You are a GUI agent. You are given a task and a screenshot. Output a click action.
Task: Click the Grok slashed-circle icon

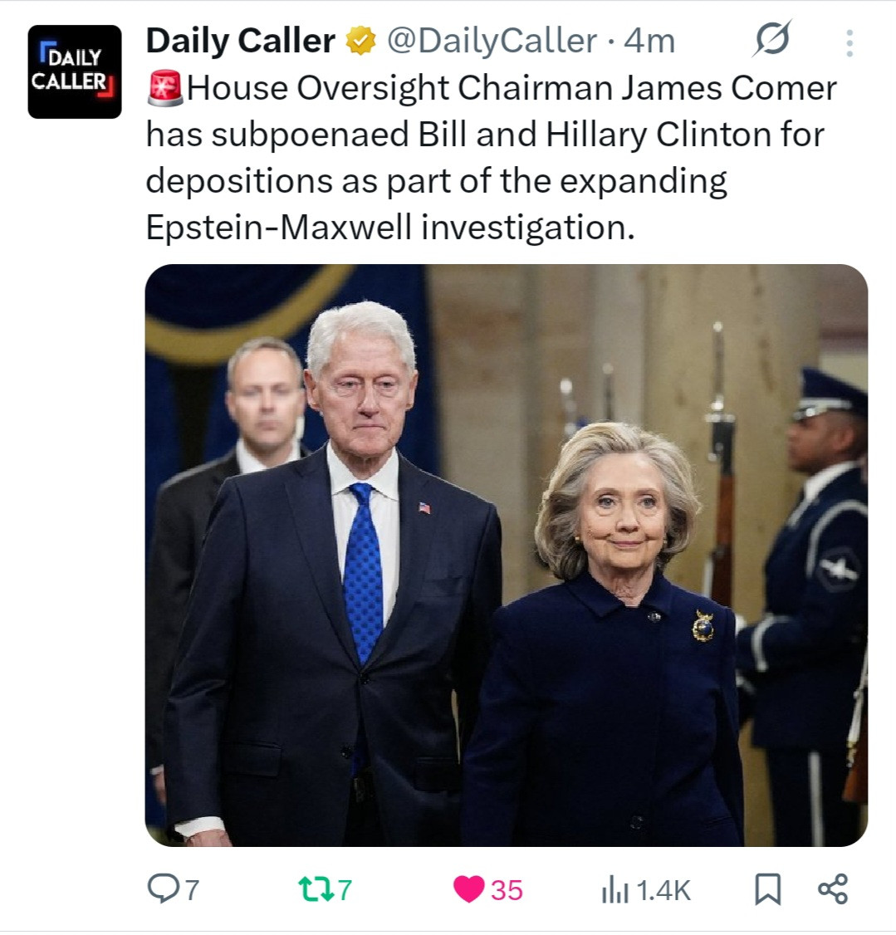point(772,39)
